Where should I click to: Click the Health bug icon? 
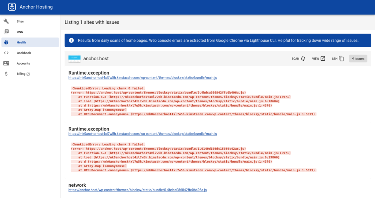[6, 42]
